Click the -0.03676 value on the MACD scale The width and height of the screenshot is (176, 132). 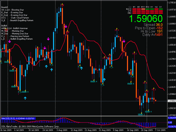click(x=172, y=127)
